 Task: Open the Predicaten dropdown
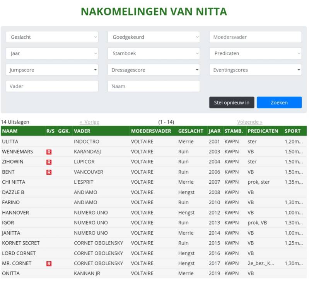tap(255, 53)
